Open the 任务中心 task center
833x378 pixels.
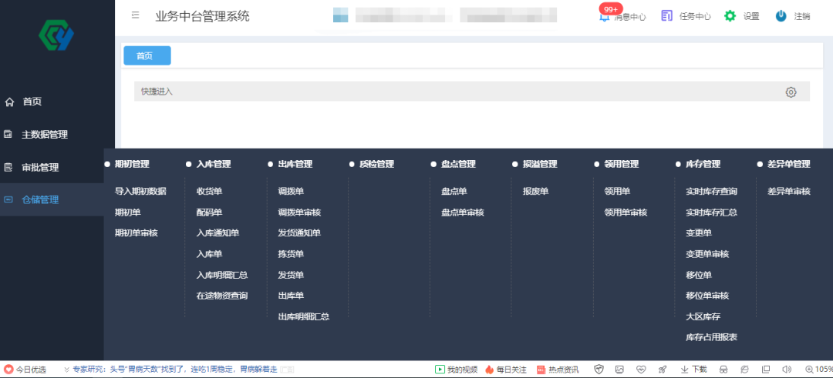(686, 16)
